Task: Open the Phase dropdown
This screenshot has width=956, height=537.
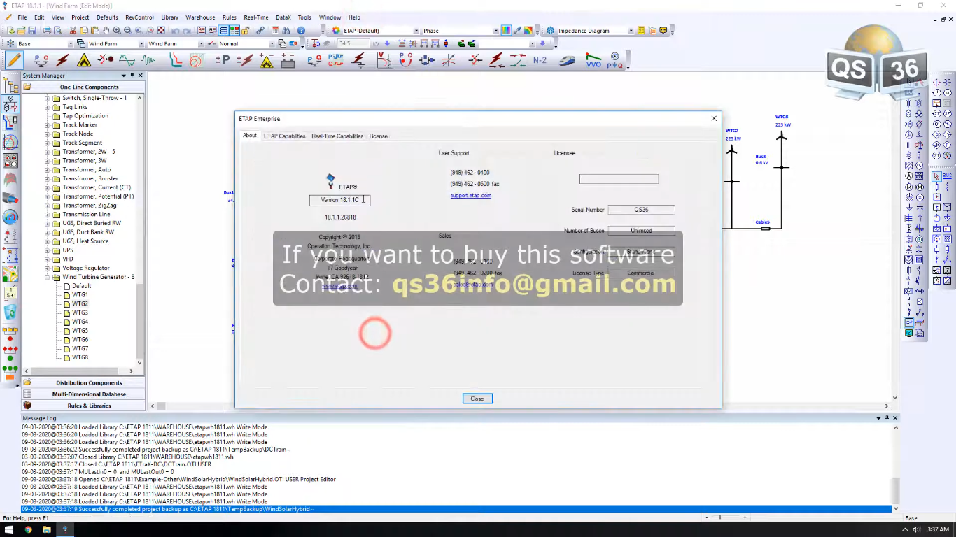Action: click(495, 31)
